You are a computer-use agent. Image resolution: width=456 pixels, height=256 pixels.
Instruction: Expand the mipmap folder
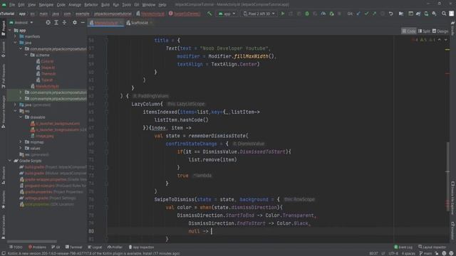coord(21,142)
